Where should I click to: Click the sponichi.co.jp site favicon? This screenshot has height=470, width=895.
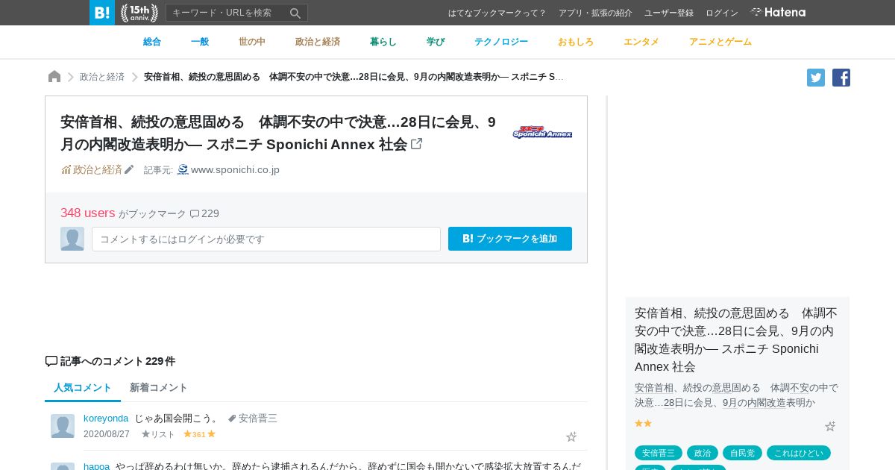(183, 169)
